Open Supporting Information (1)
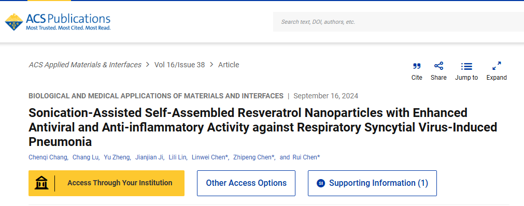Viewport: 524px width, 206px height. [372, 183]
